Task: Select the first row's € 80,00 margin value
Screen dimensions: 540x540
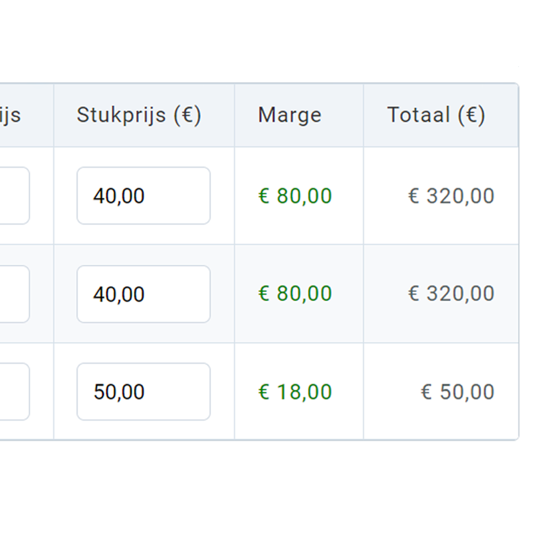Action: [295, 195]
